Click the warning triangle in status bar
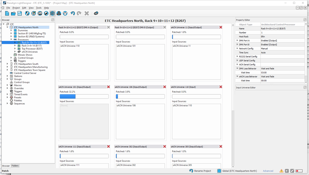Viewport: 309px width, 175px height. (281, 171)
